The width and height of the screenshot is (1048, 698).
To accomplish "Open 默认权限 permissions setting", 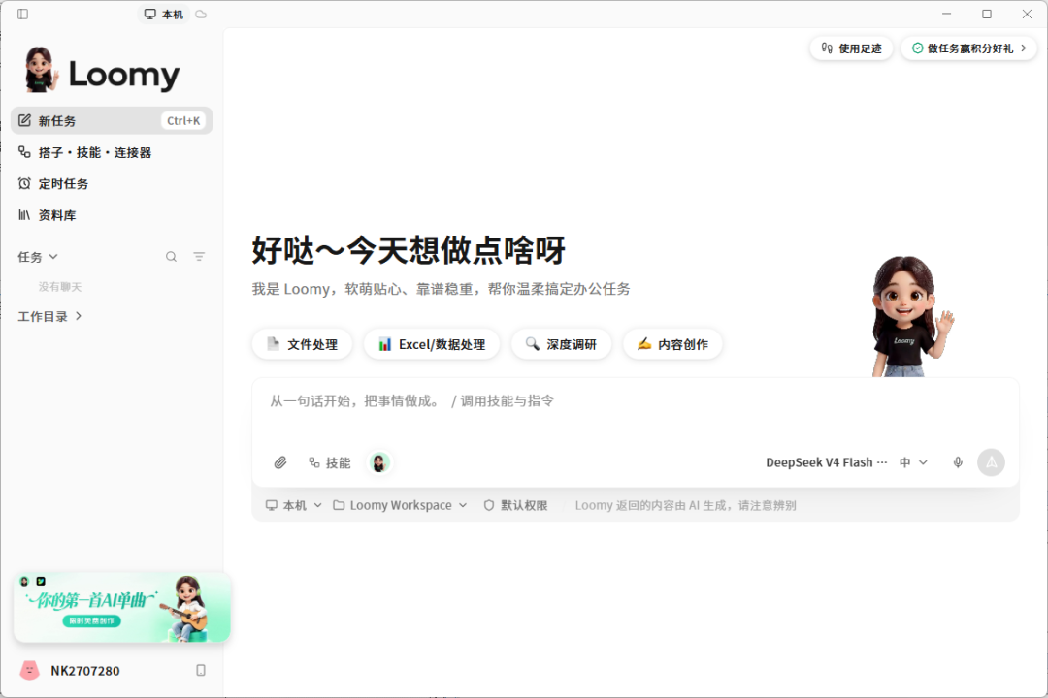I will point(515,505).
